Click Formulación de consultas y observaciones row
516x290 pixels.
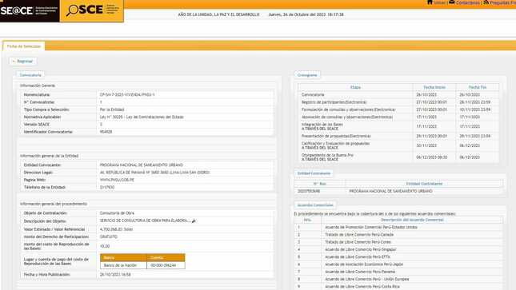click(398, 109)
